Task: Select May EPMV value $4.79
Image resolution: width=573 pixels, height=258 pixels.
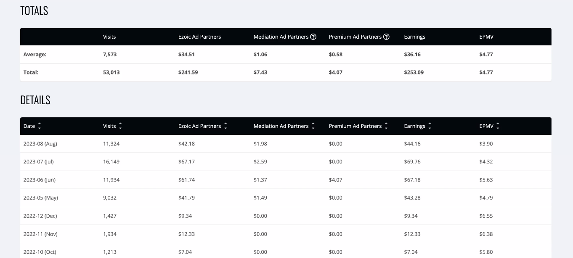Action: [x=486, y=198]
